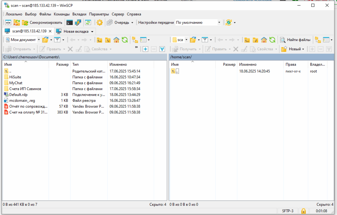This screenshot has width=337, height=215.
Task: Open the 'Мои документ' local drive dropdown
Action: [39, 40]
